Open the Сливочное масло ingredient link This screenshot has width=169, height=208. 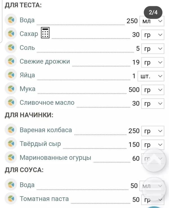(x=47, y=102)
